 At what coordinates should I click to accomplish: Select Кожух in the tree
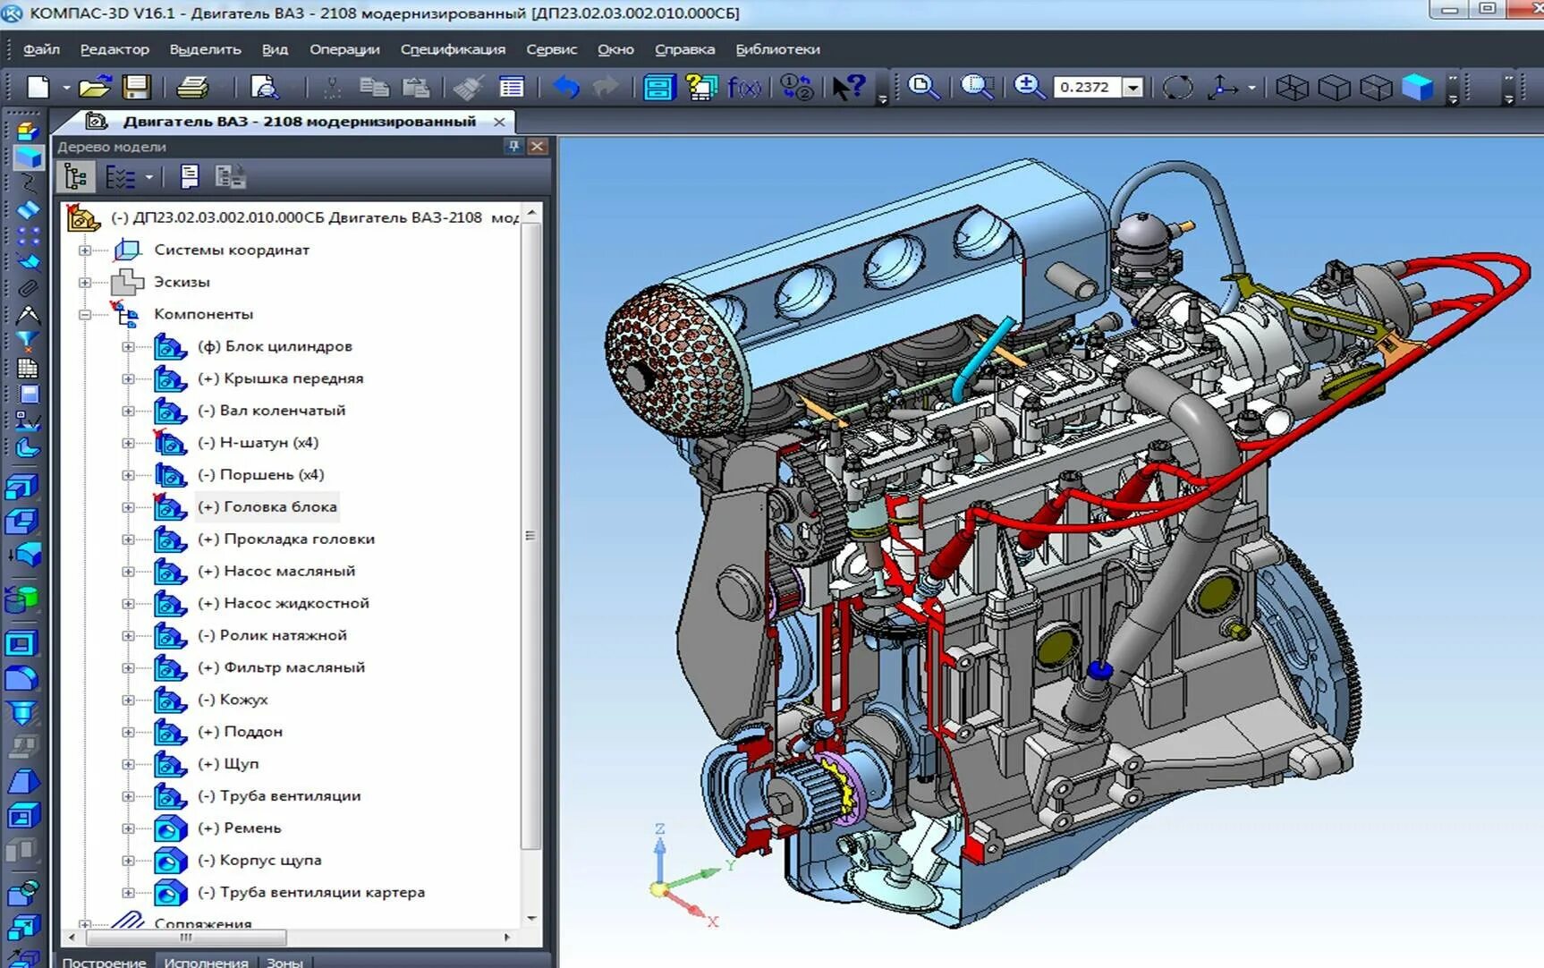[x=233, y=701]
